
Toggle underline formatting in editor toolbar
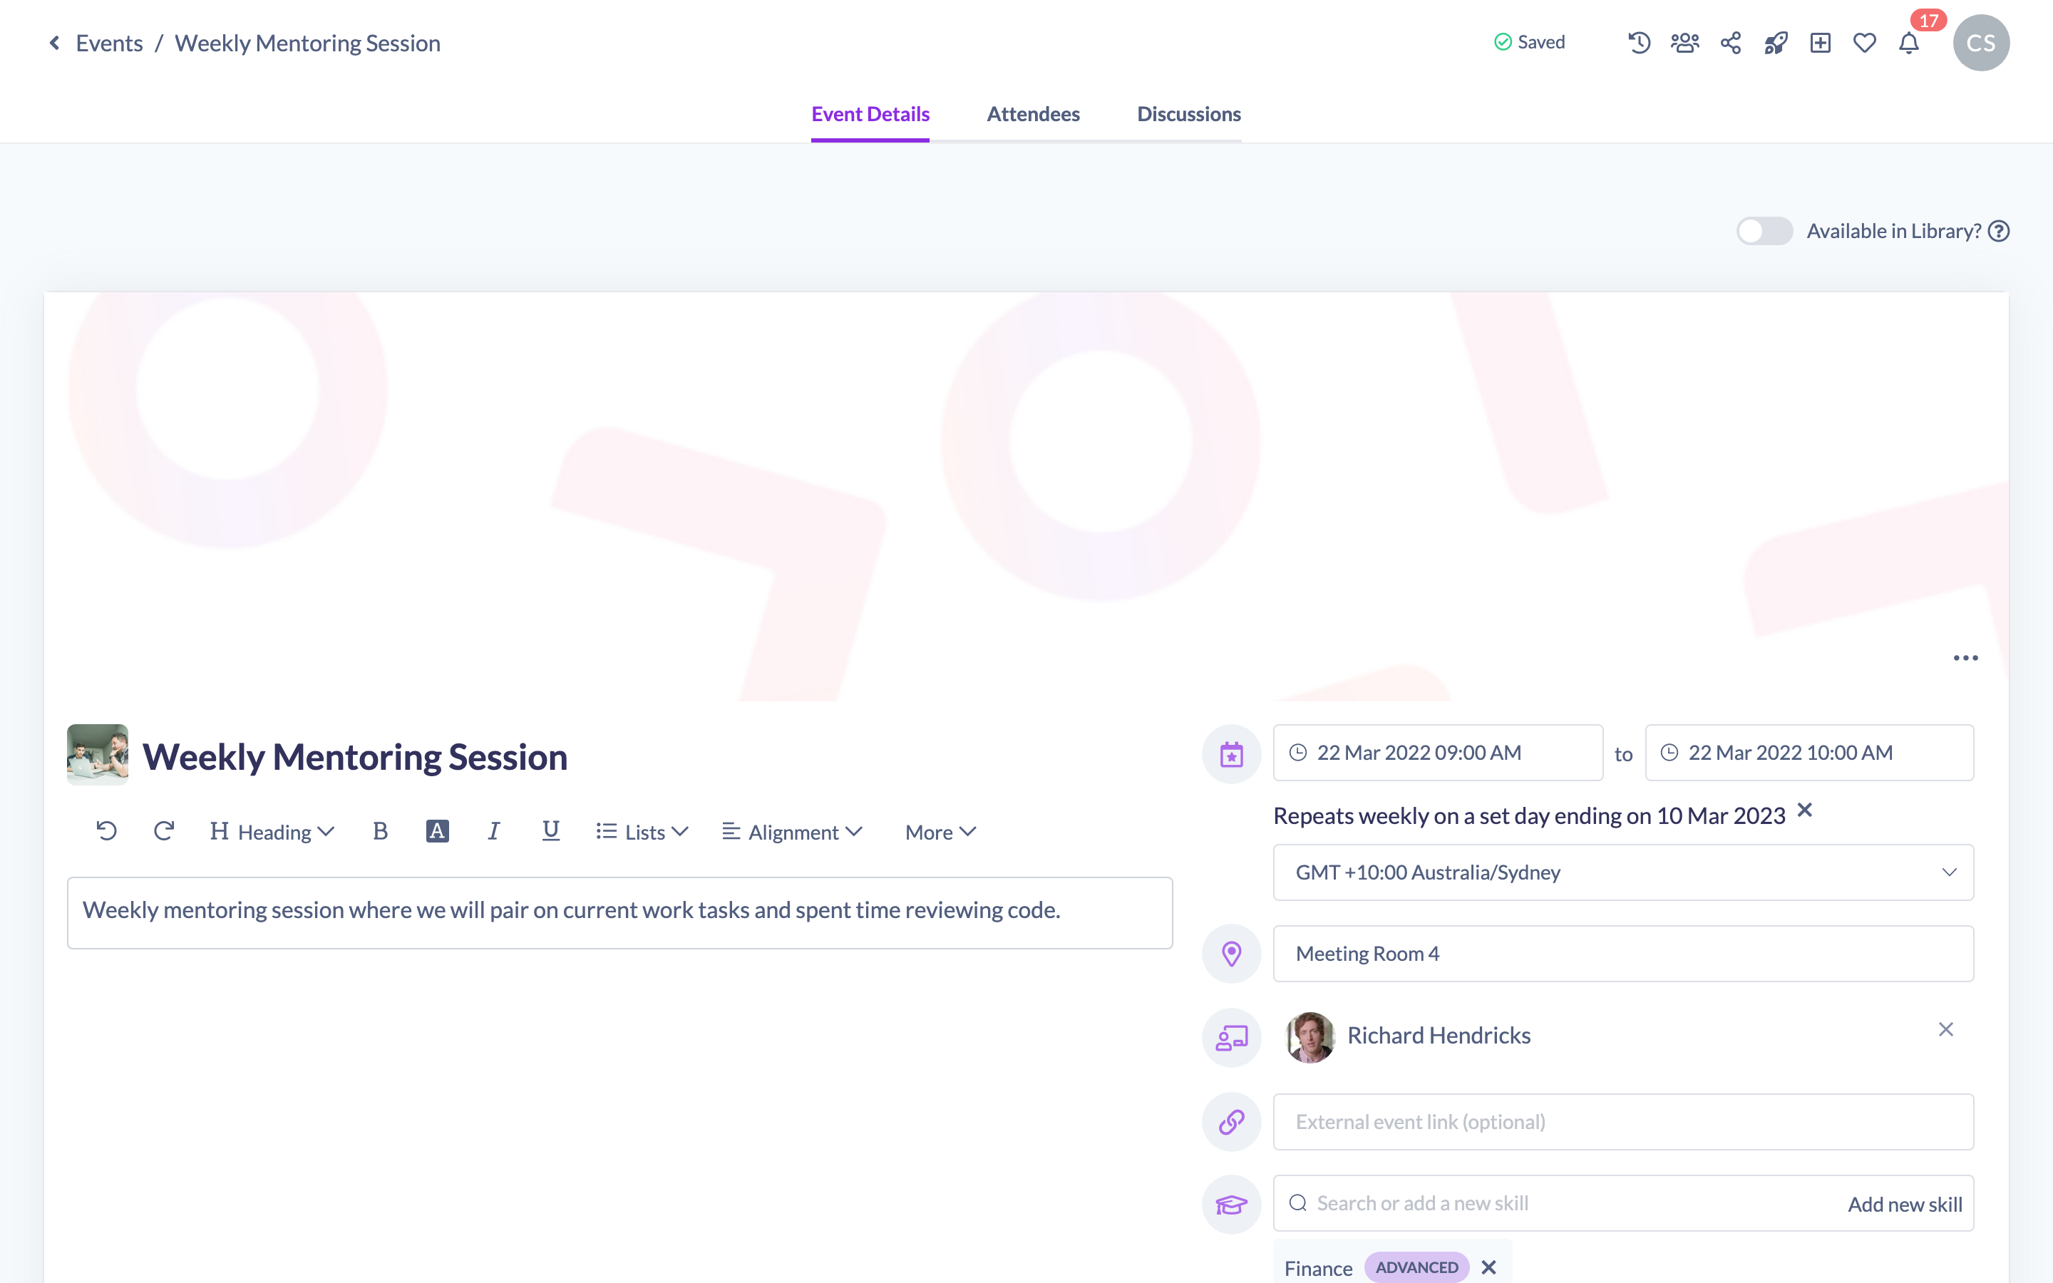550,830
